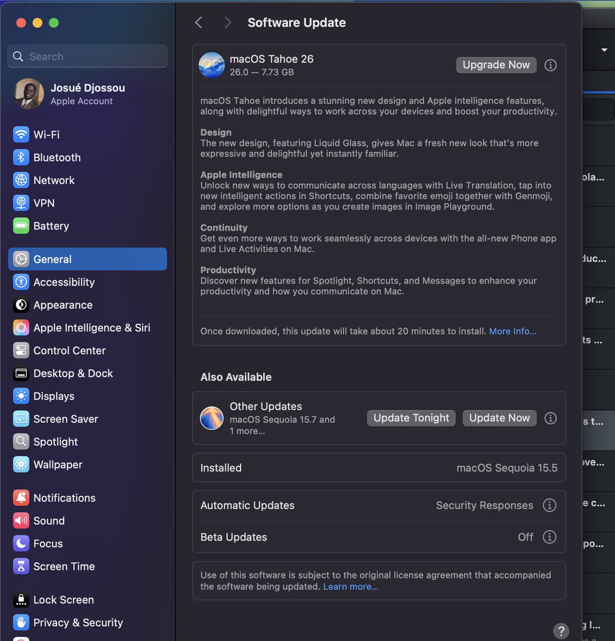
Task: Open dropdown arrow in background window
Action: point(604,50)
